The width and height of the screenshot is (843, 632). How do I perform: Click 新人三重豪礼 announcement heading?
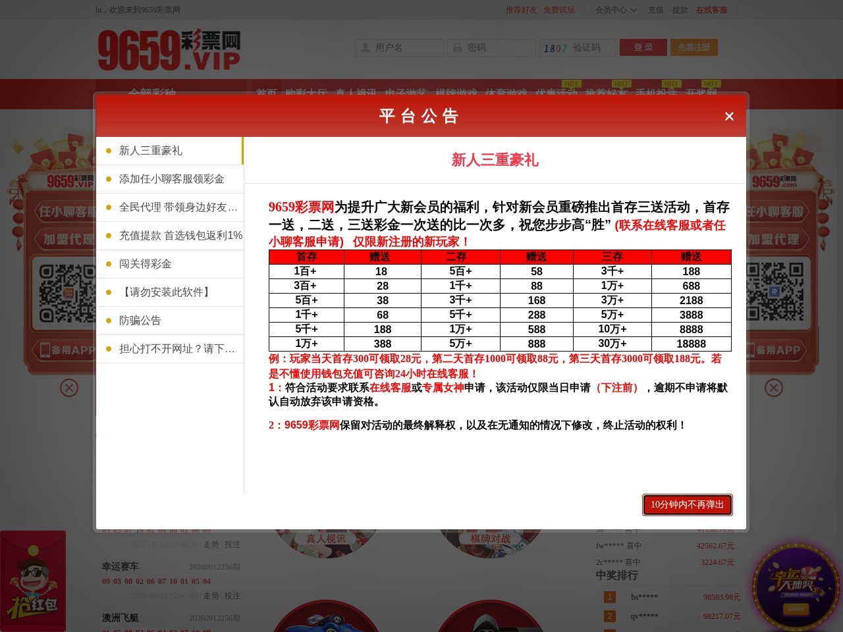(x=495, y=160)
